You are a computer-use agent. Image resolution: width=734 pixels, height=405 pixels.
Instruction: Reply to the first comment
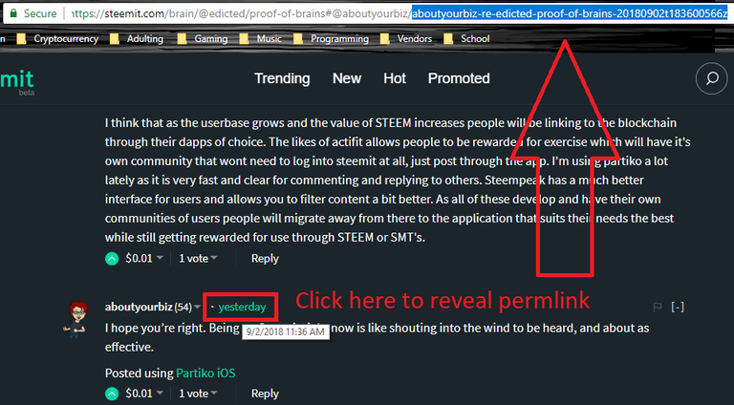coord(265,258)
